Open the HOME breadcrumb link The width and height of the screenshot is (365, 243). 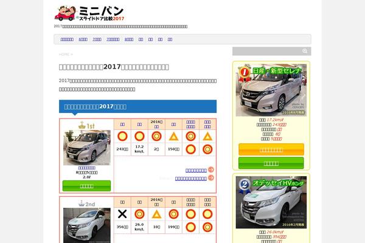click(x=64, y=55)
